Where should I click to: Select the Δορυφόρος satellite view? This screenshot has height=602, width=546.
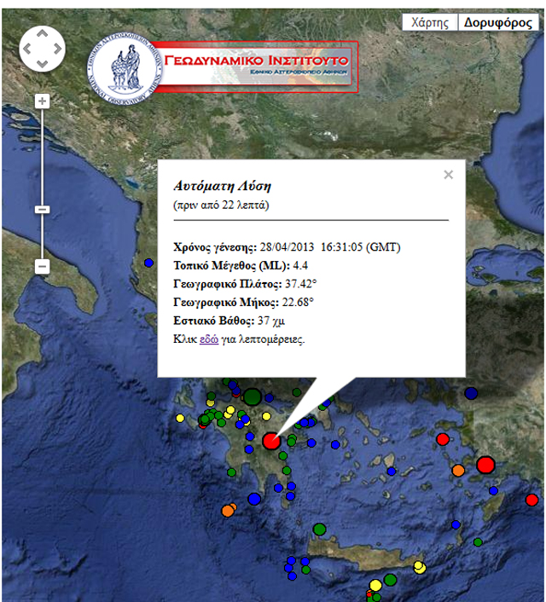pos(497,23)
